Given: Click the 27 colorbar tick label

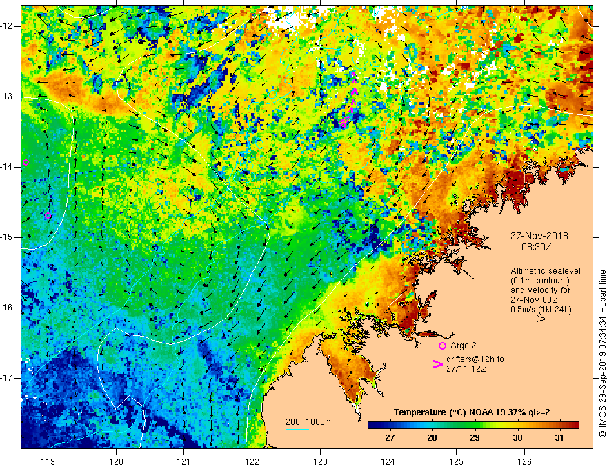Looking at the screenshot, I should (390, 438).
